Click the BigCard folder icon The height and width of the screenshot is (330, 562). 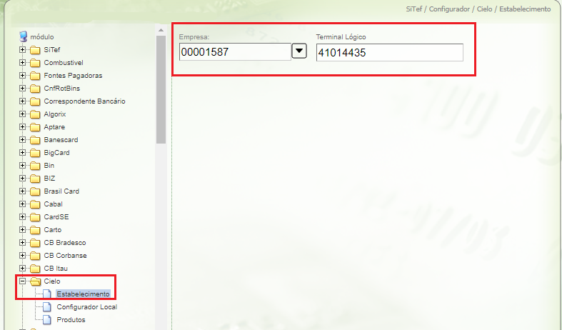click(35, 153)
